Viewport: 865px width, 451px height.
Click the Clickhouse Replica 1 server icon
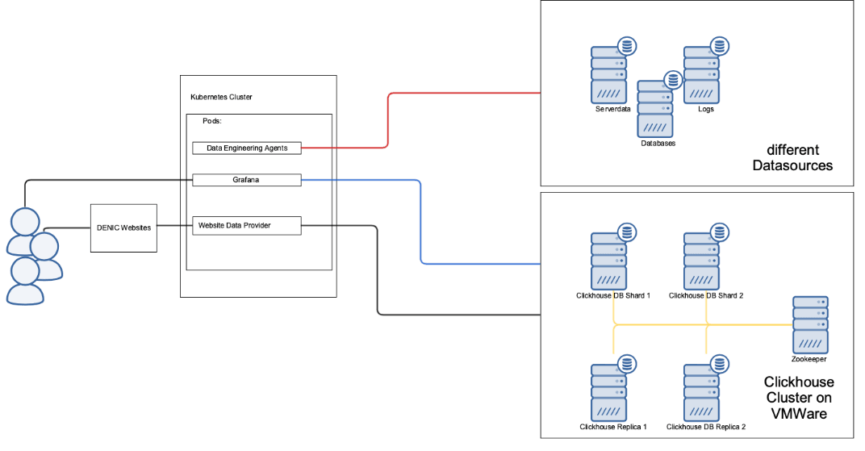(608, 392)
